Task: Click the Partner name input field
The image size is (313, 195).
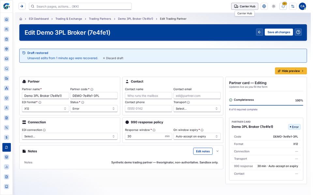Action: click(x=45, y=96)
